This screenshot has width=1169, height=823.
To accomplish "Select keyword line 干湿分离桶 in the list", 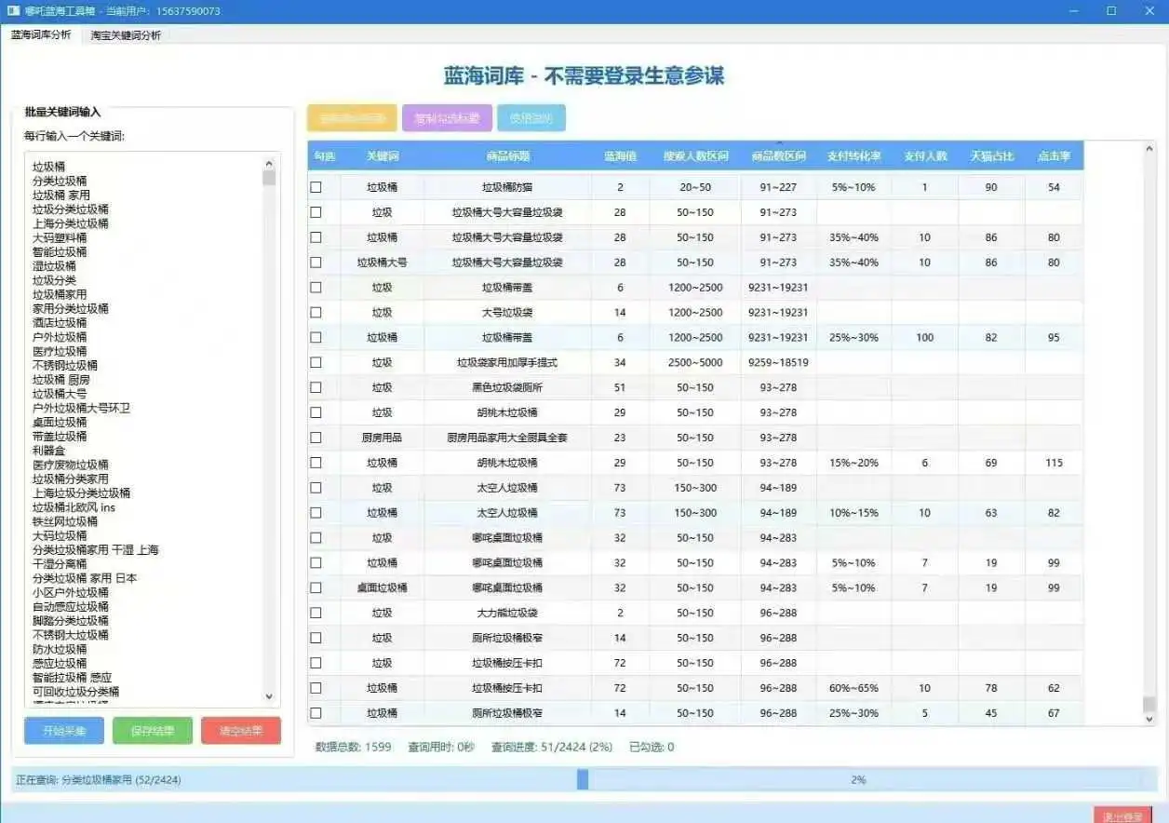I will 60,564.
